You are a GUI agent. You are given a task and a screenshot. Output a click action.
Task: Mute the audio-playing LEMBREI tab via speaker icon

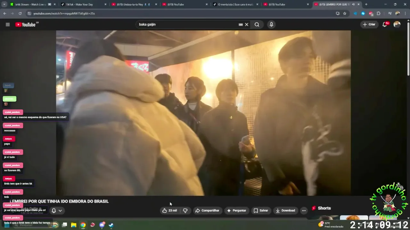click(353, 4)
